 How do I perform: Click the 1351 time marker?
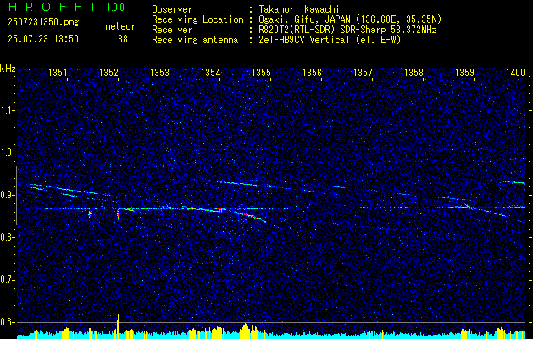pos(58,72)
